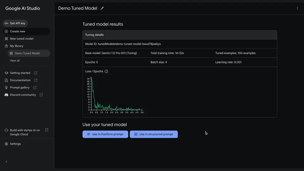Click Tuned examples: 100 examples

[235, 53]
